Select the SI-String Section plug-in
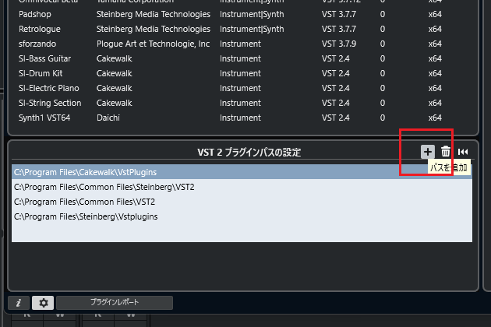Viewport: 491px width, 327px height. tap(50, 103)
